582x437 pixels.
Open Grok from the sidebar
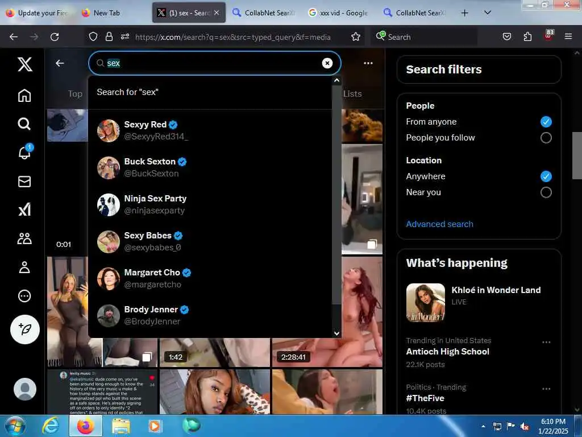[24, 210]
